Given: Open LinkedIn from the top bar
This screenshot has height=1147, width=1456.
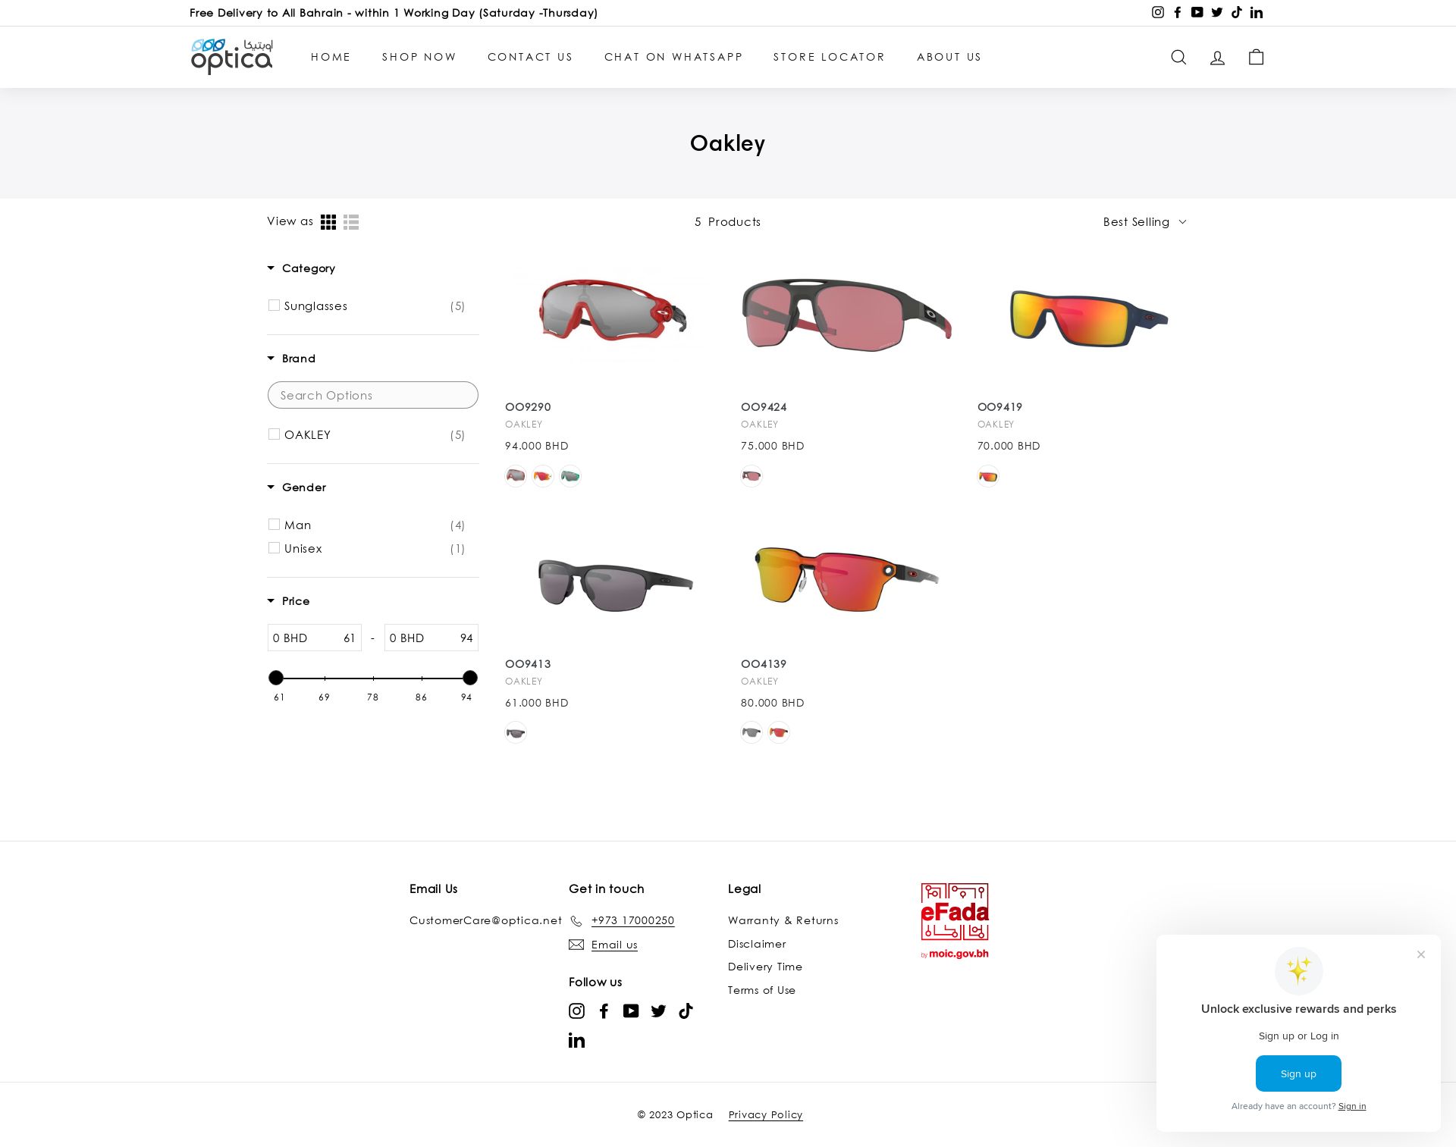Looking at the screenshot, I should coord(1257,12).
